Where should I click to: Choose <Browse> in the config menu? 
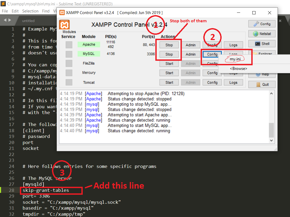(238, 68)
